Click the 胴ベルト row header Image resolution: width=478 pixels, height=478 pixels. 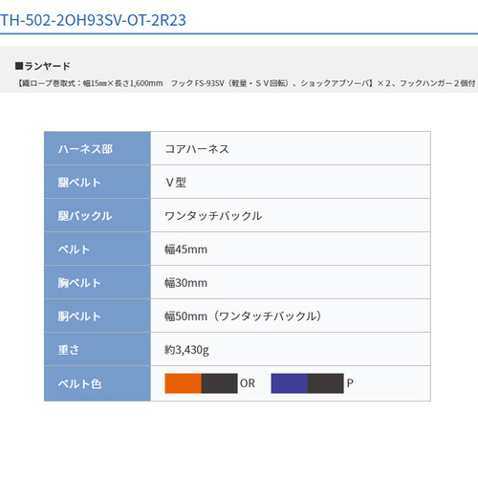pos(98,315)
